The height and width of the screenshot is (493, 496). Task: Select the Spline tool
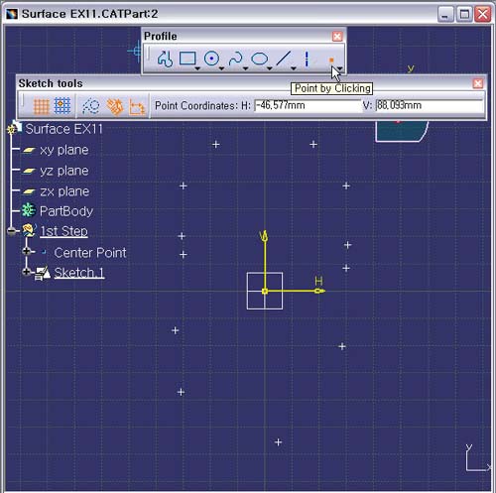tap(236, 59)
